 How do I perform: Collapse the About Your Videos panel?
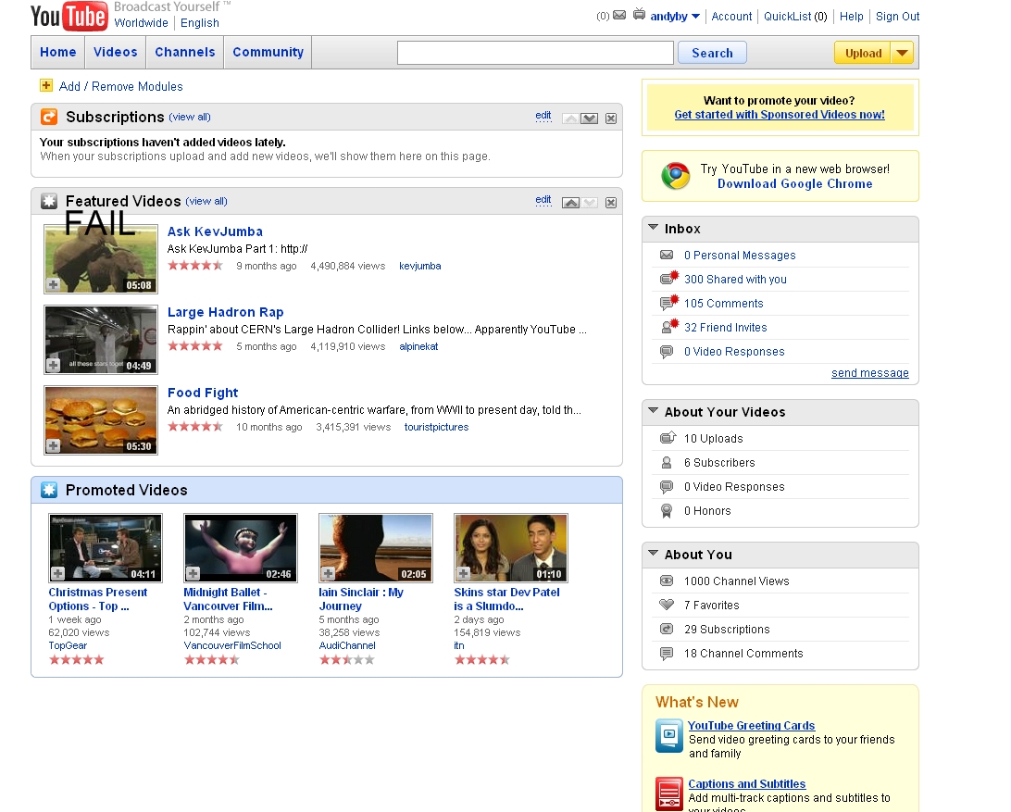click(653, 411)
